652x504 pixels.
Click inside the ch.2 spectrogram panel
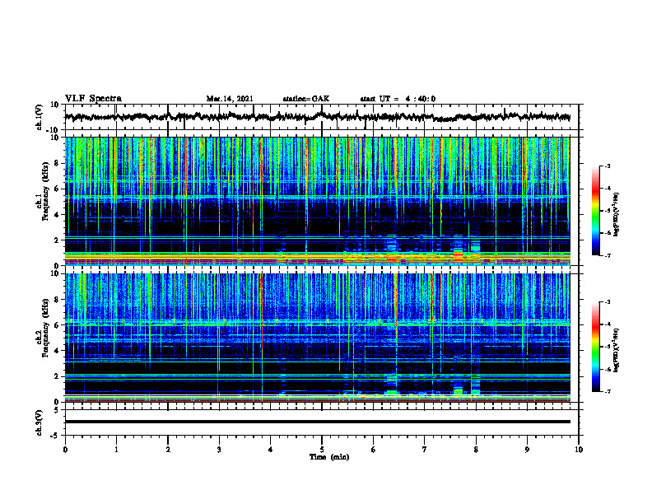tap(317, 338)
